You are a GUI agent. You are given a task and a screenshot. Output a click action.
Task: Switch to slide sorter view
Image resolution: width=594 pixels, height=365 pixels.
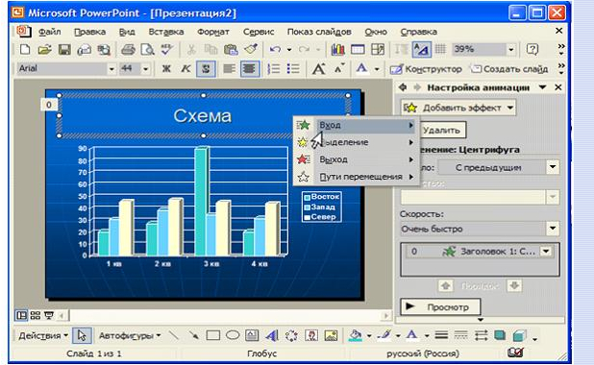tap(36, 315)
